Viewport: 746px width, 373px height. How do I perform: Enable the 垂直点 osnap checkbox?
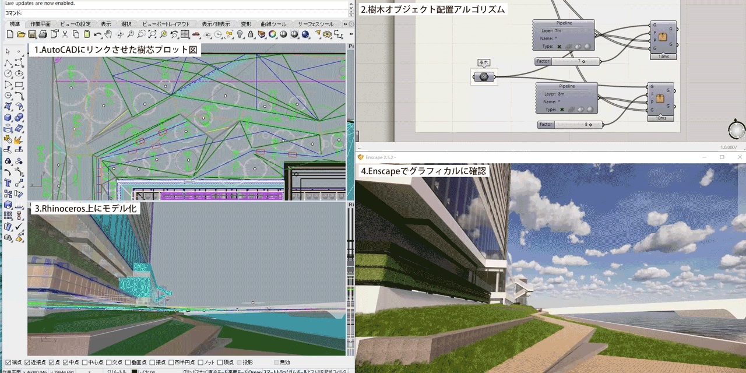coord(127,363)
